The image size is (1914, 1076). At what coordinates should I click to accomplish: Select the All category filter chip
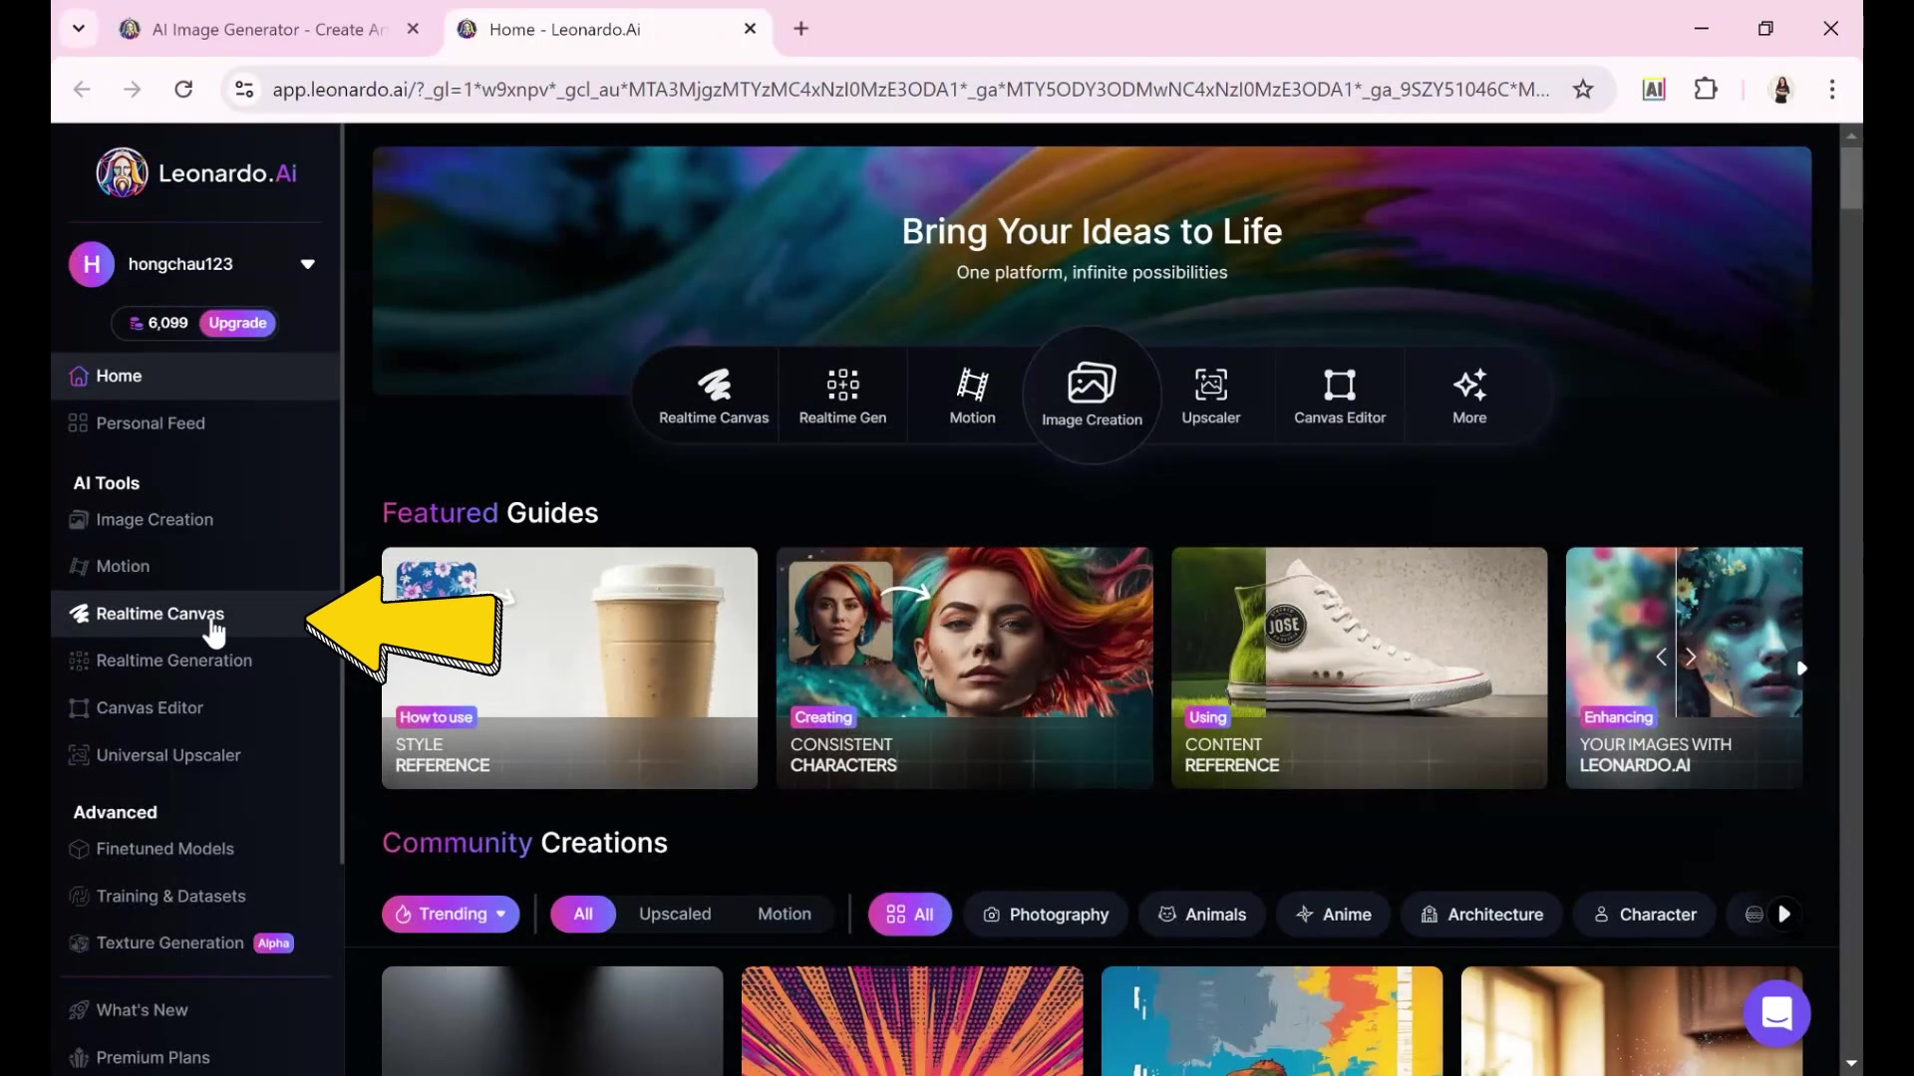tap(909, 914)
